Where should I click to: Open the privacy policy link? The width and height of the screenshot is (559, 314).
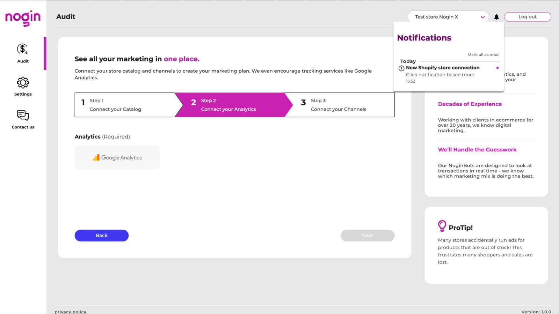70,312
